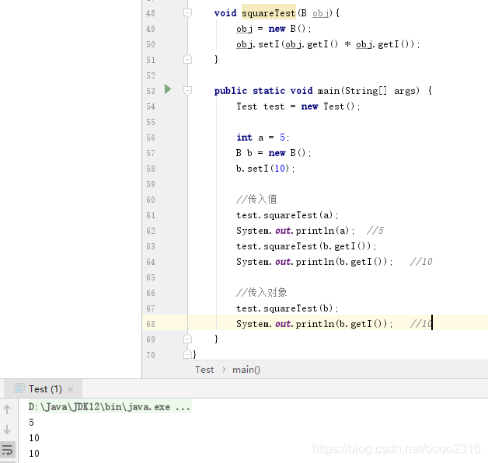
Task: Click the '//传入值' comment
Action: (256, 199)
